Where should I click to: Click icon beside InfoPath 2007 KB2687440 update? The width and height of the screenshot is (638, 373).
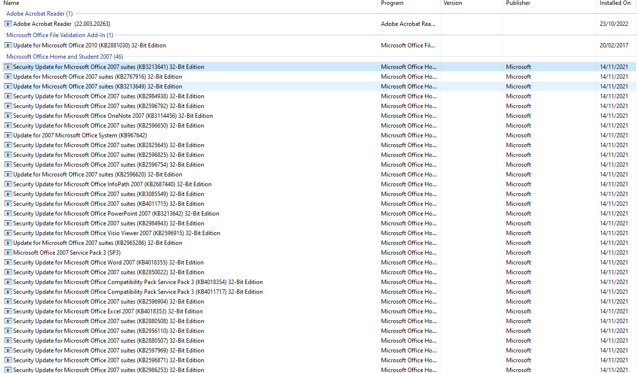coord(8,184)
